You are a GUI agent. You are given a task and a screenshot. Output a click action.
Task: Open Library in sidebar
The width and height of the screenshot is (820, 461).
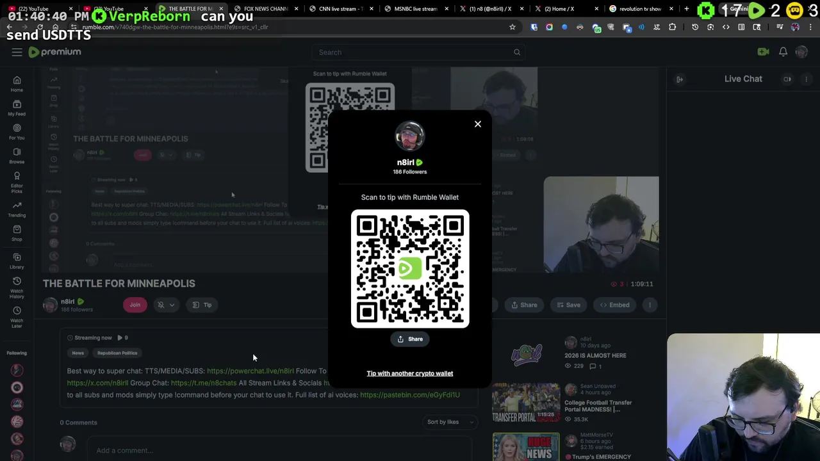(x=17, y=261)
